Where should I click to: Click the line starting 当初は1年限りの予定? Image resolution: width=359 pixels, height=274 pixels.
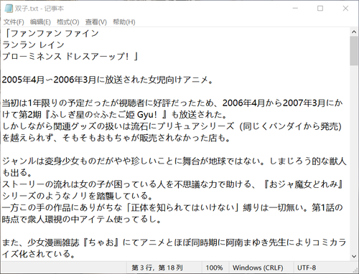172,103
